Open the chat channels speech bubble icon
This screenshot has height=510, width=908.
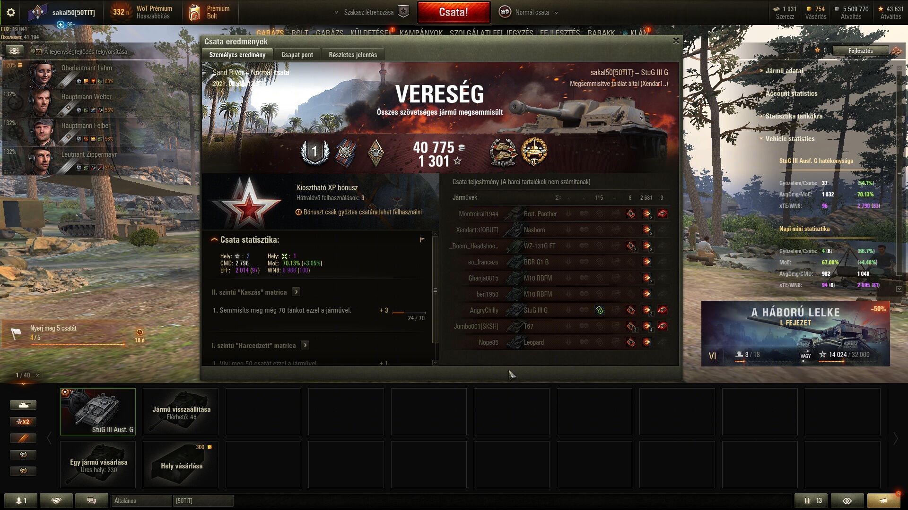[x=92, y=501]
